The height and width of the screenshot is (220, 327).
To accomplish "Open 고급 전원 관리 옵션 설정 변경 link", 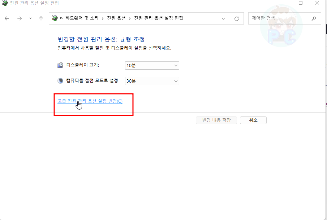I will [x=90, y=101].
